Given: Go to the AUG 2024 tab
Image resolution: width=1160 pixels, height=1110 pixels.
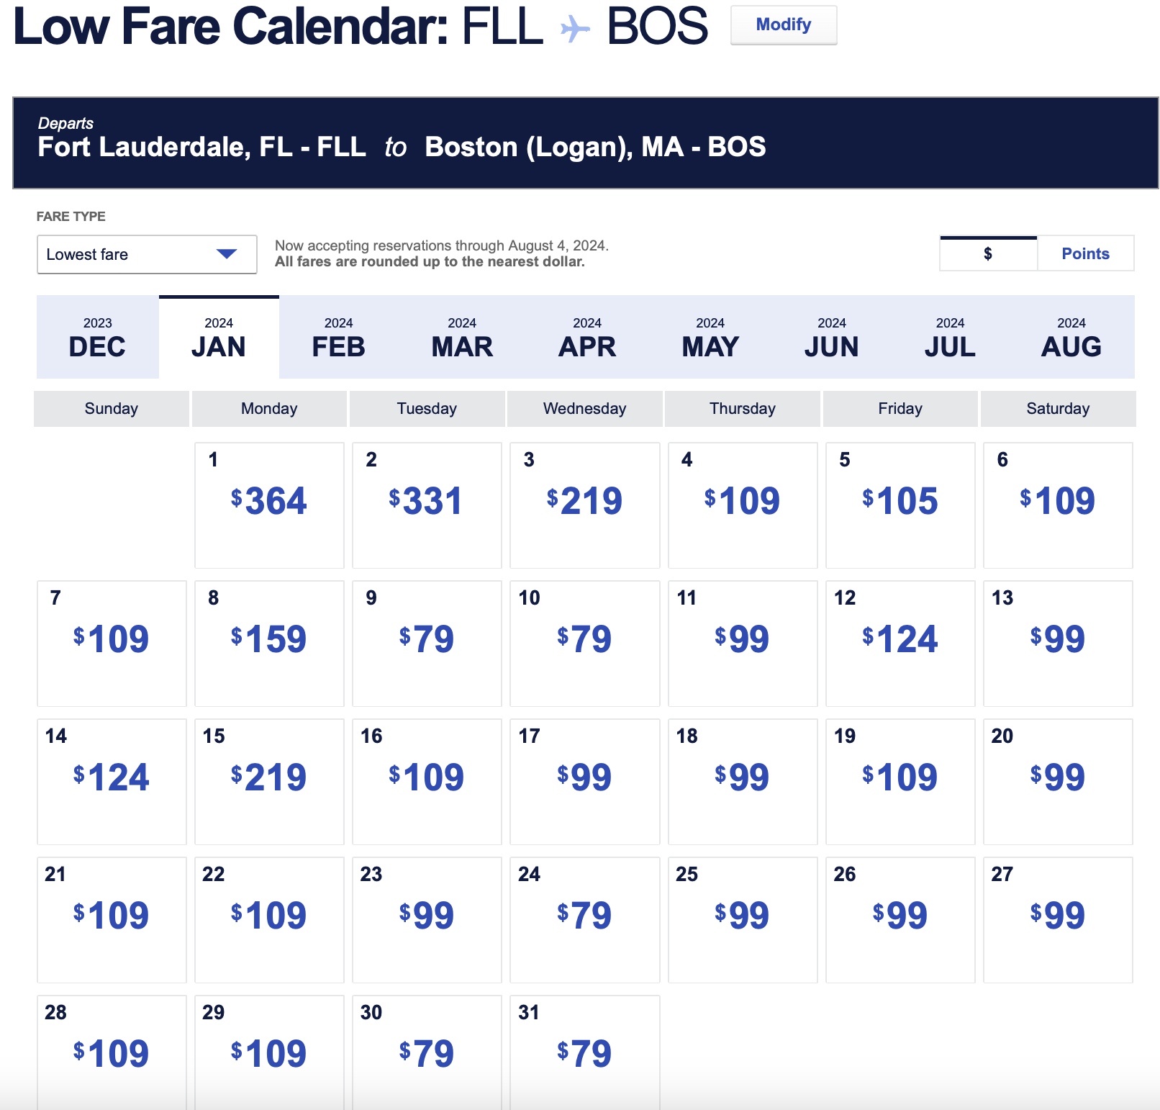Looking at the screenshot, I should pos(1071,338).
